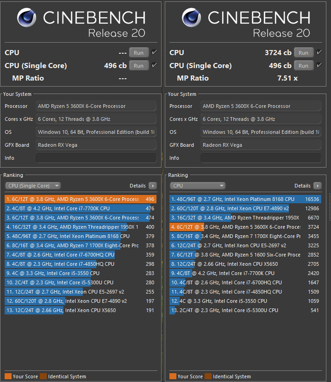The height and width of the screenshot is (382, 331).
Task: Click the orange Your Score swatch in the left legend
Action: (x=8, y=376)
